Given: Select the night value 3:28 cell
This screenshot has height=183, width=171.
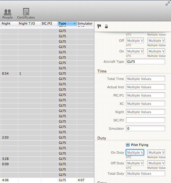Looking at the screenshot, I should click(x=9, y=159).
